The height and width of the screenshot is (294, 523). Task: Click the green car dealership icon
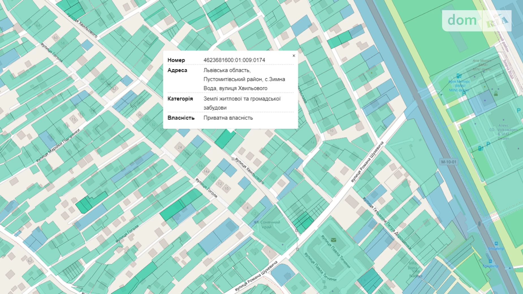(496, 94)
